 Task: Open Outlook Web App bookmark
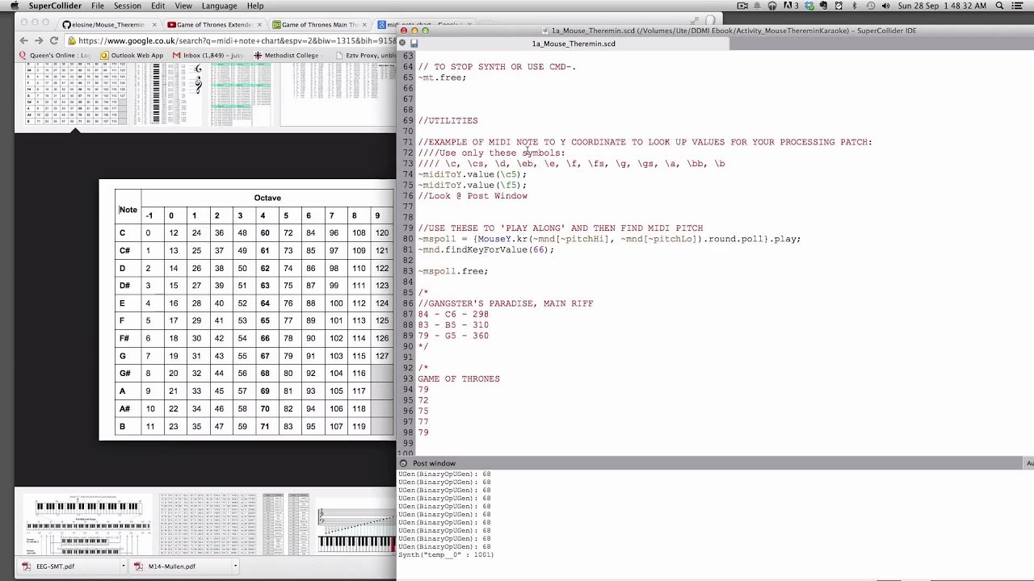(x=132, y=56)
